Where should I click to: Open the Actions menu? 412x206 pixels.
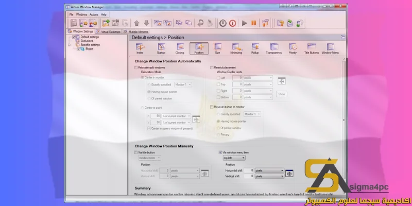[94, 15]
